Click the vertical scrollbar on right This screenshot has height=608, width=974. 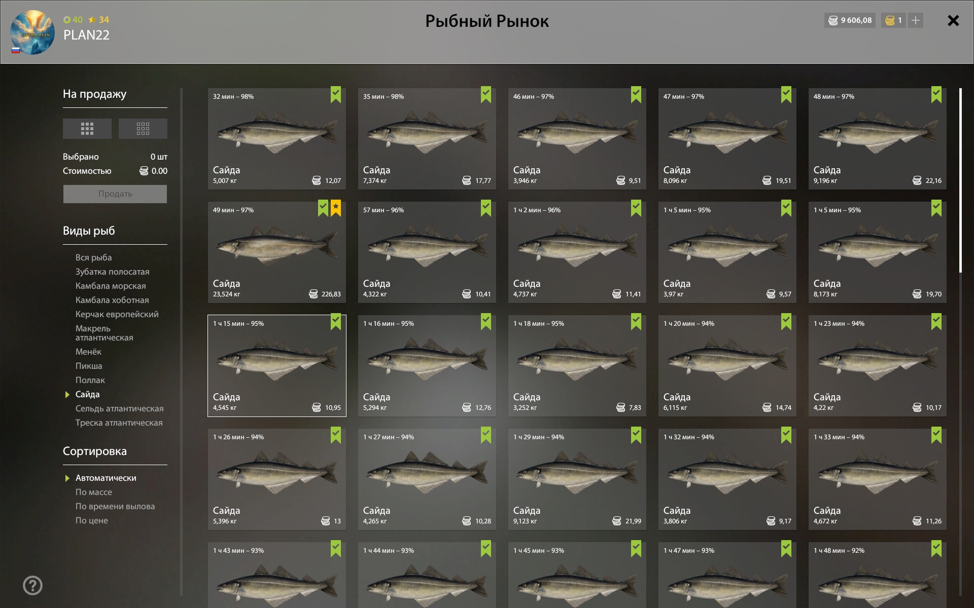[x=960, y=180]
